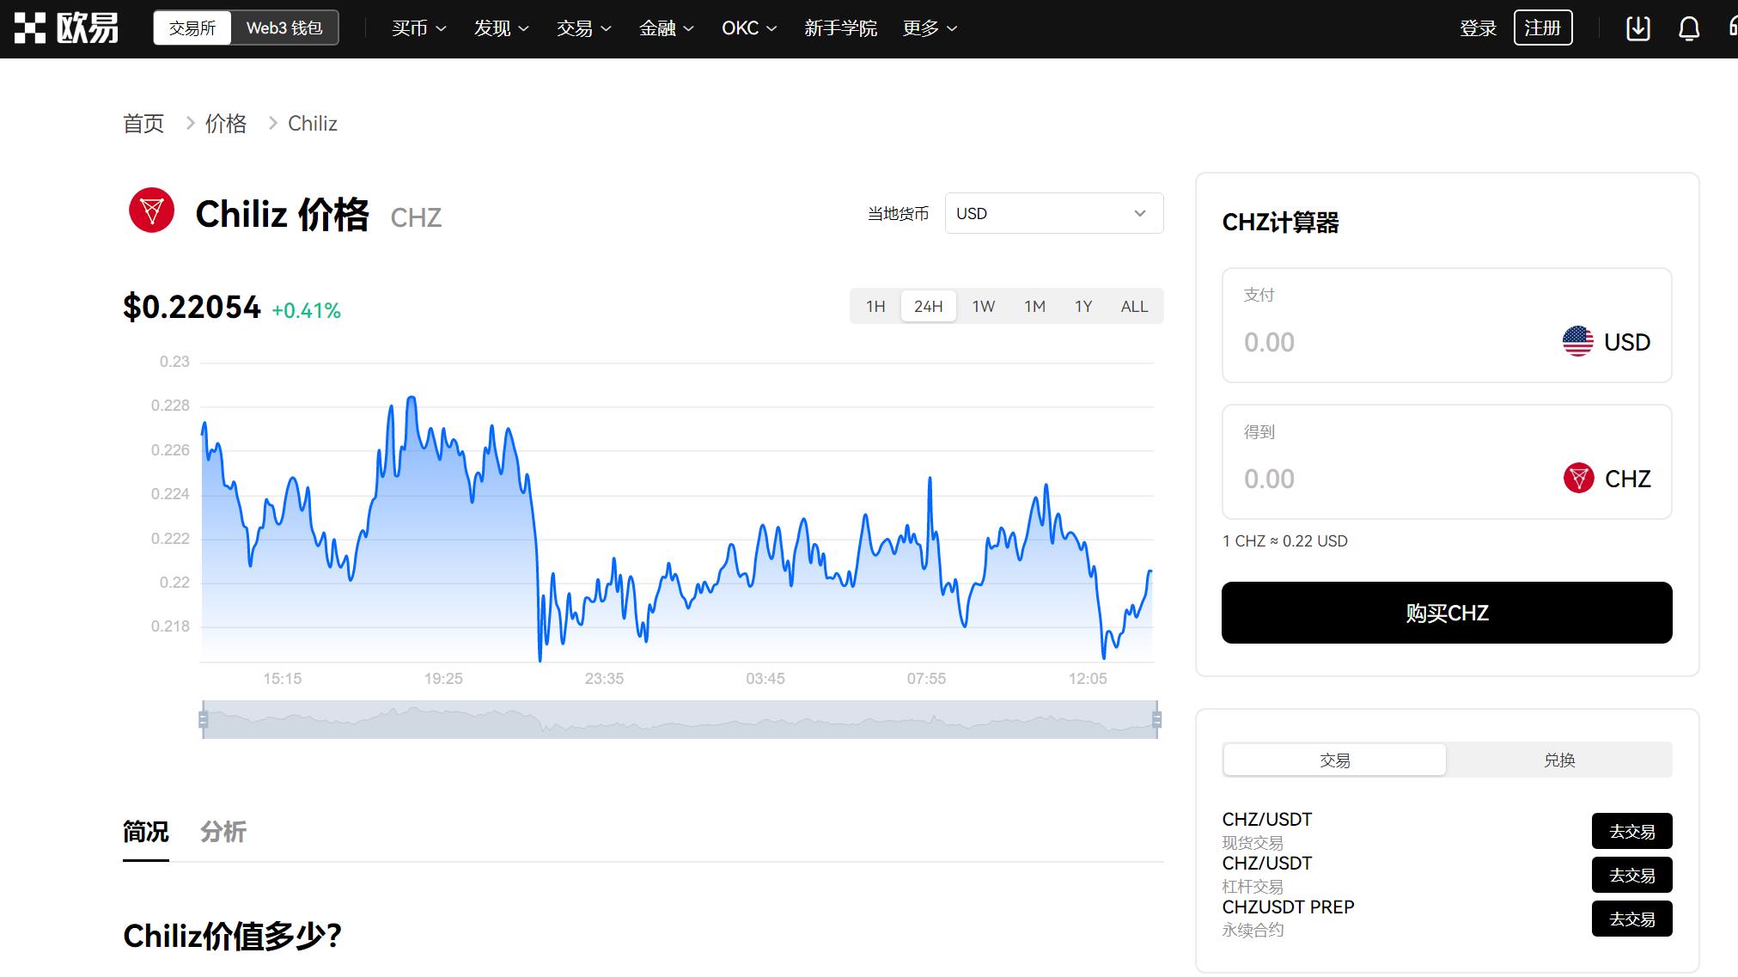Click the CHZ token icon in the calculator
1738x977 pixels.
click(x=1577, y=479)
